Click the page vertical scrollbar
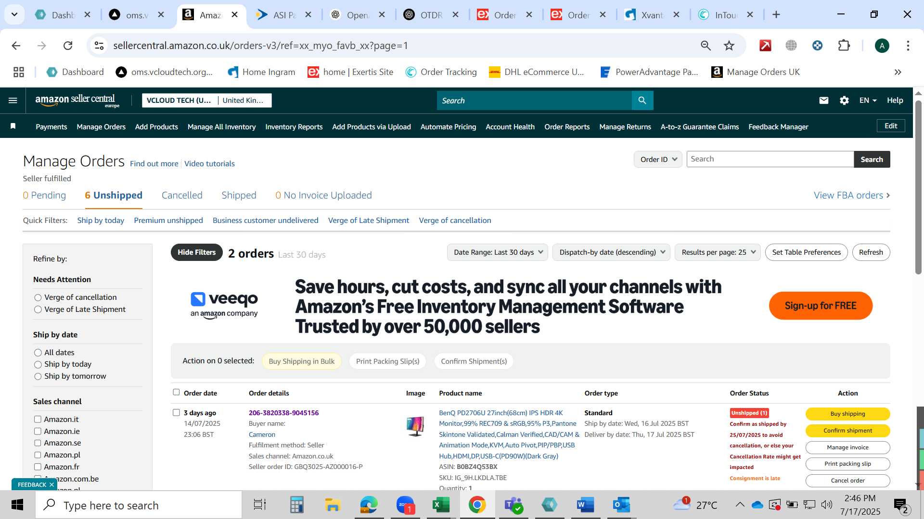924x519 pixels. pos(918,187)
